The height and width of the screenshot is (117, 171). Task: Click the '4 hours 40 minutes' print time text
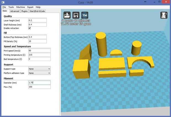tap(76, 21)
